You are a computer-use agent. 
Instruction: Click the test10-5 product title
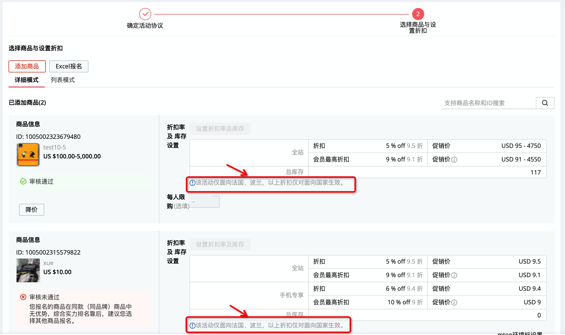tap(55, 147)
